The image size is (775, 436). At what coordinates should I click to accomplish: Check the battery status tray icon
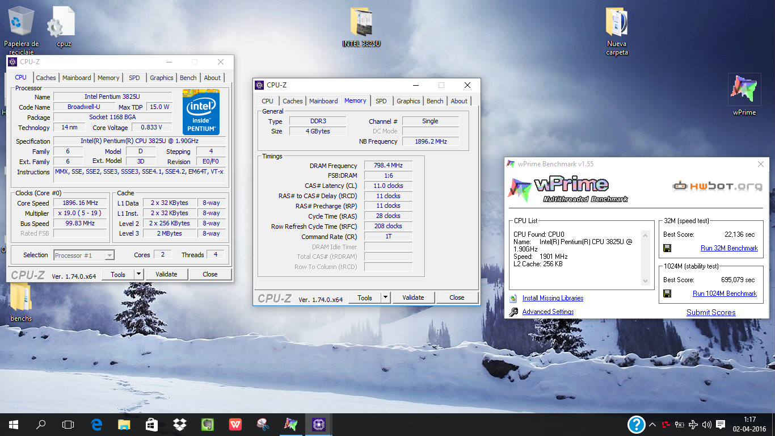click(680, 425)
